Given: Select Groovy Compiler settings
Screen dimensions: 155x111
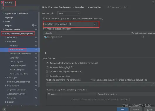Looking at the screenshot, I should tap(18, 66).
